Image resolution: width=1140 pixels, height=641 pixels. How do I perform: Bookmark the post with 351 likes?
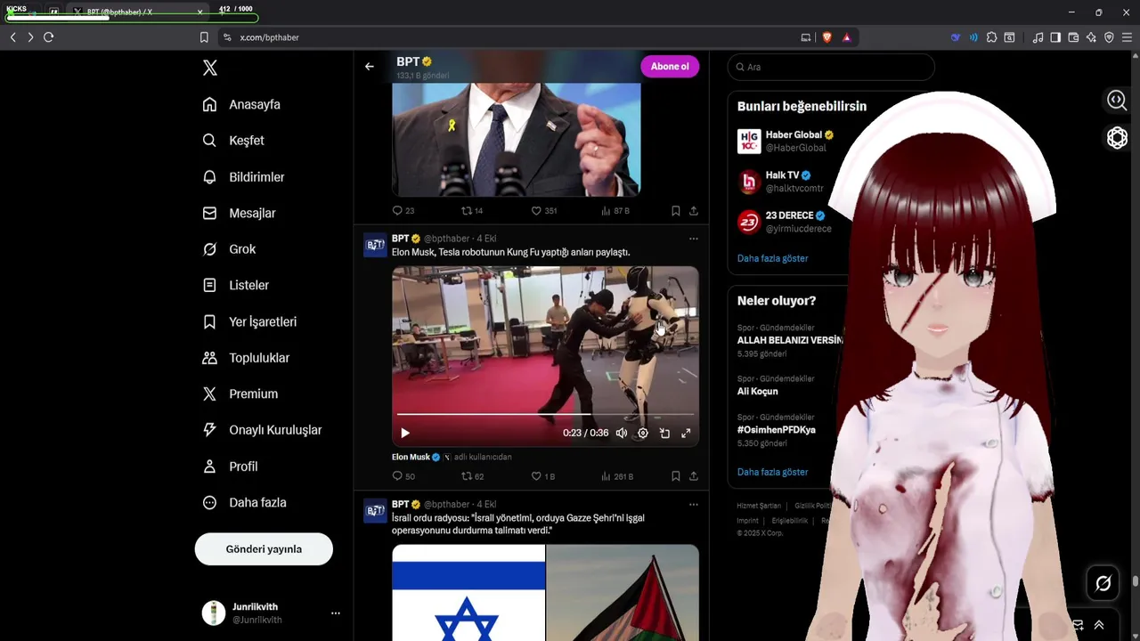(675, 211)
